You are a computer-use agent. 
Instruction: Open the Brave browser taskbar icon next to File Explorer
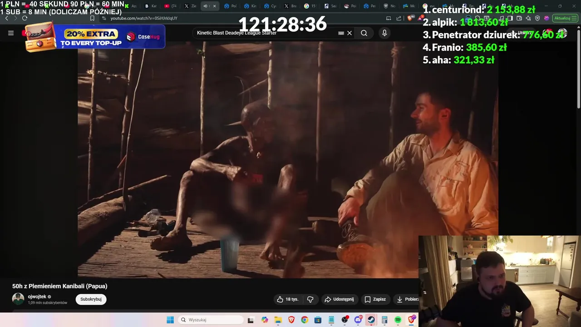click(x=291, y=320)
